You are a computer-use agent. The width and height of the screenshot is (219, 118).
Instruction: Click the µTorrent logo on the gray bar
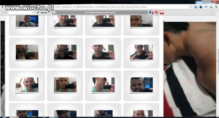coord(54,13)
